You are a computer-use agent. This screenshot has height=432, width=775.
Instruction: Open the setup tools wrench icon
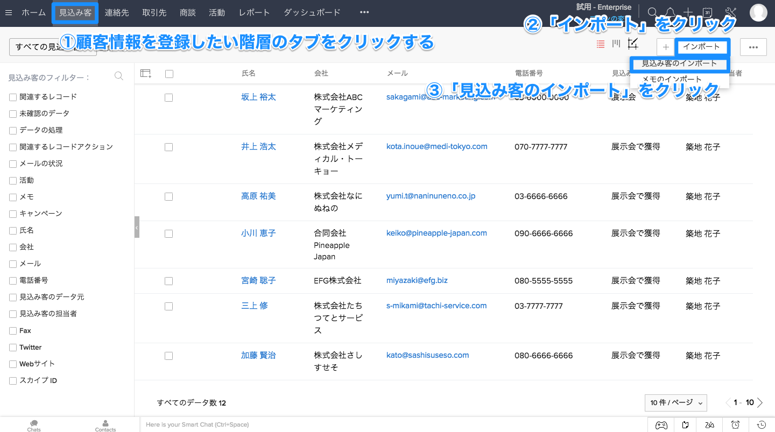tap(730, 12)
